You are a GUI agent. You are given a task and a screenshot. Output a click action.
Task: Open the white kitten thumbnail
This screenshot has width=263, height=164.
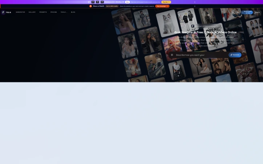tap(168, 23)
